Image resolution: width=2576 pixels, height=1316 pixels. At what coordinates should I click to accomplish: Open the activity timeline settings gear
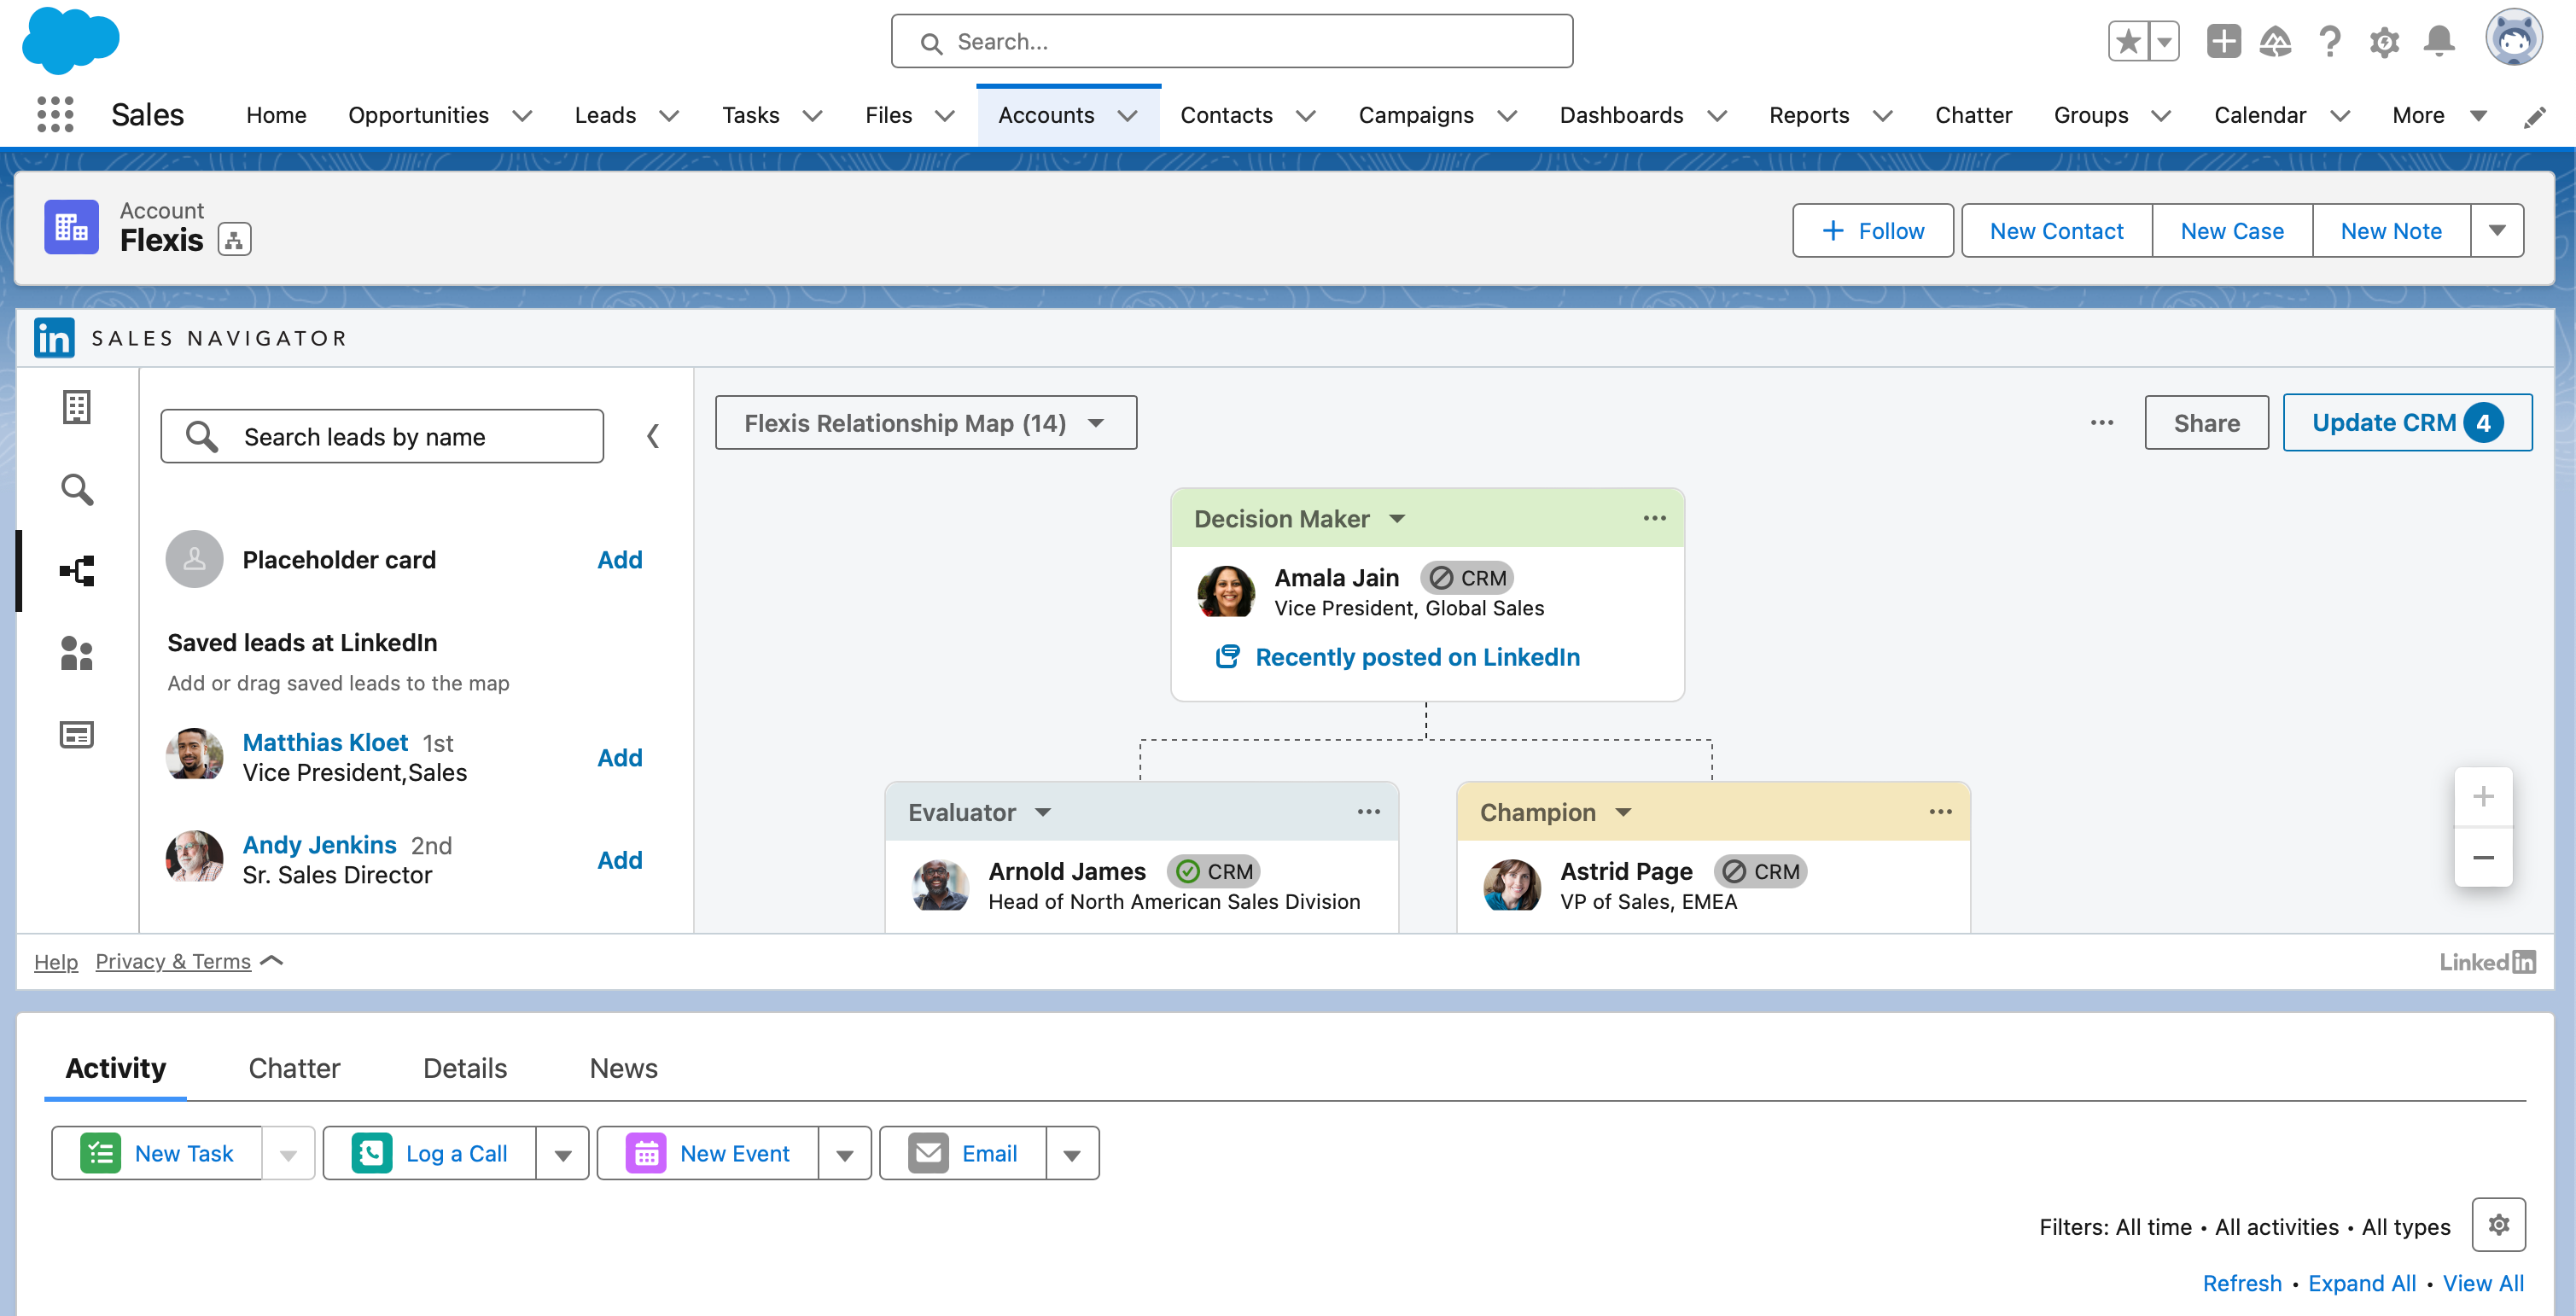tap(2499, 1224)
